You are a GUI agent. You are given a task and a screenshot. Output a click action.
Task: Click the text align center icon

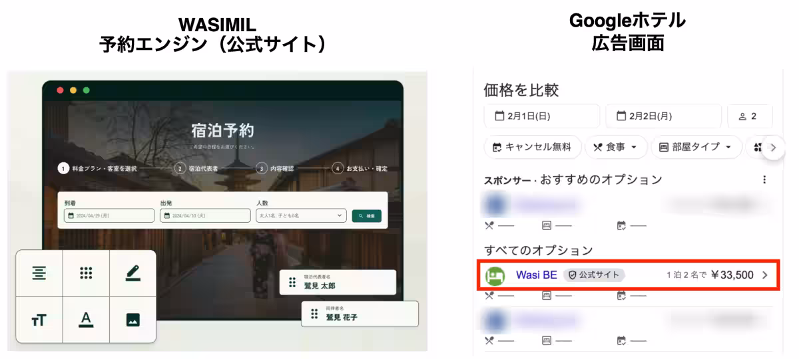(39, 273)
